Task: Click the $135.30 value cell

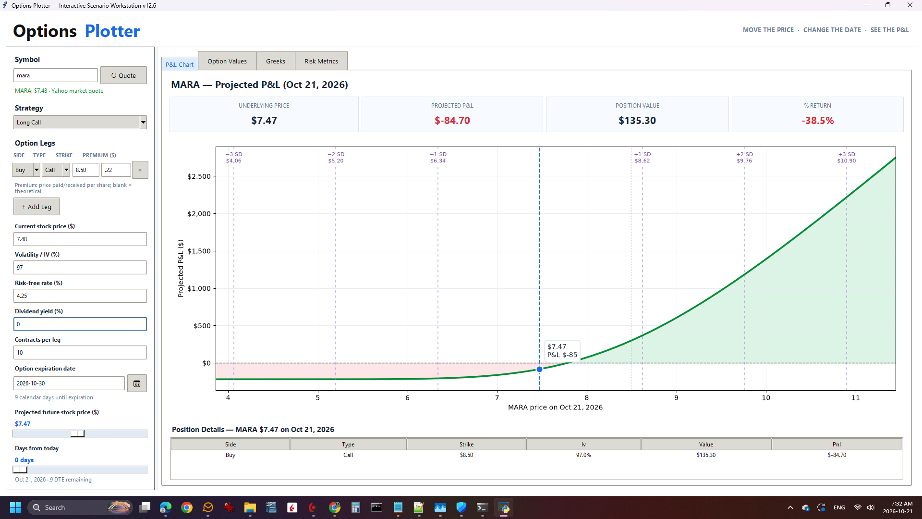Action: click(706, 455)
